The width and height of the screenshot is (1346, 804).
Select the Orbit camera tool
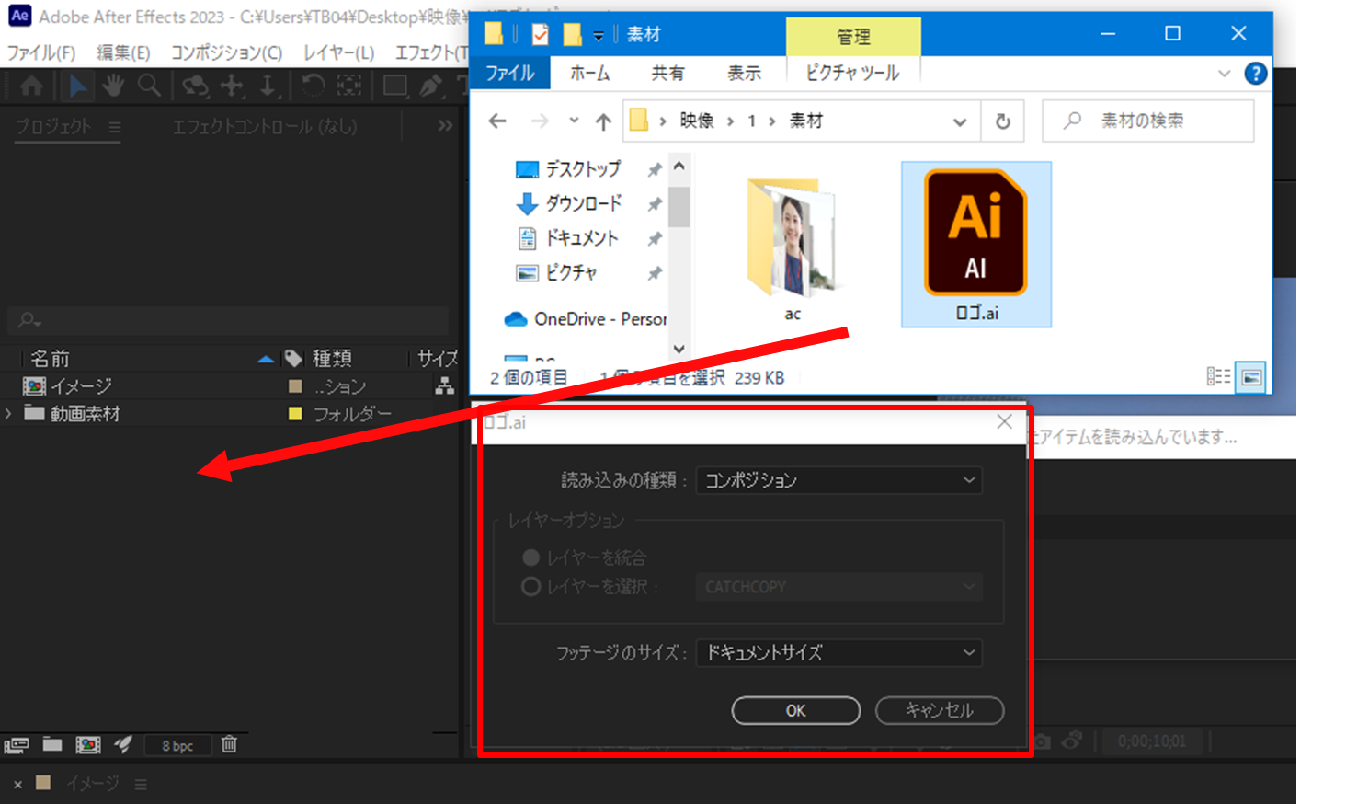click(195, 86)
